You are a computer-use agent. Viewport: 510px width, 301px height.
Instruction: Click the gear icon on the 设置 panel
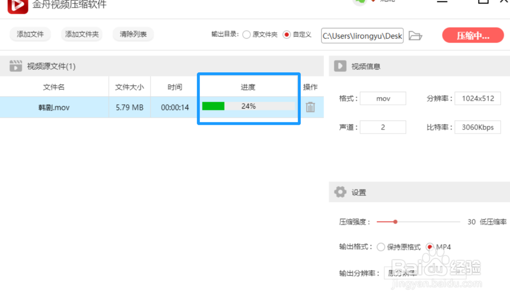click(340, 192)
